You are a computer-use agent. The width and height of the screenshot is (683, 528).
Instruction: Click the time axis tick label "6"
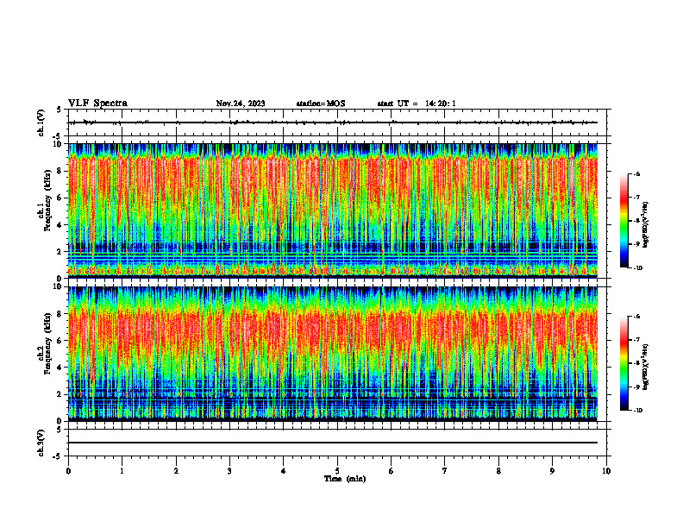pos(392,471)
